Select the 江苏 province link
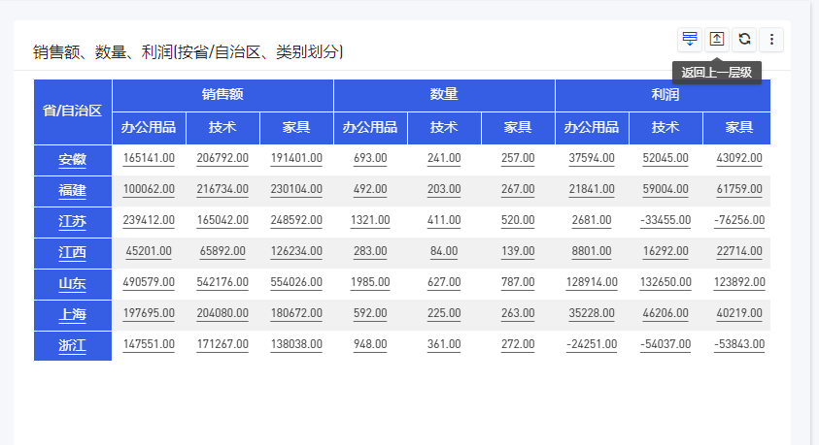The height and width of the screenshot is (445, 819). (x=73, y=221)
